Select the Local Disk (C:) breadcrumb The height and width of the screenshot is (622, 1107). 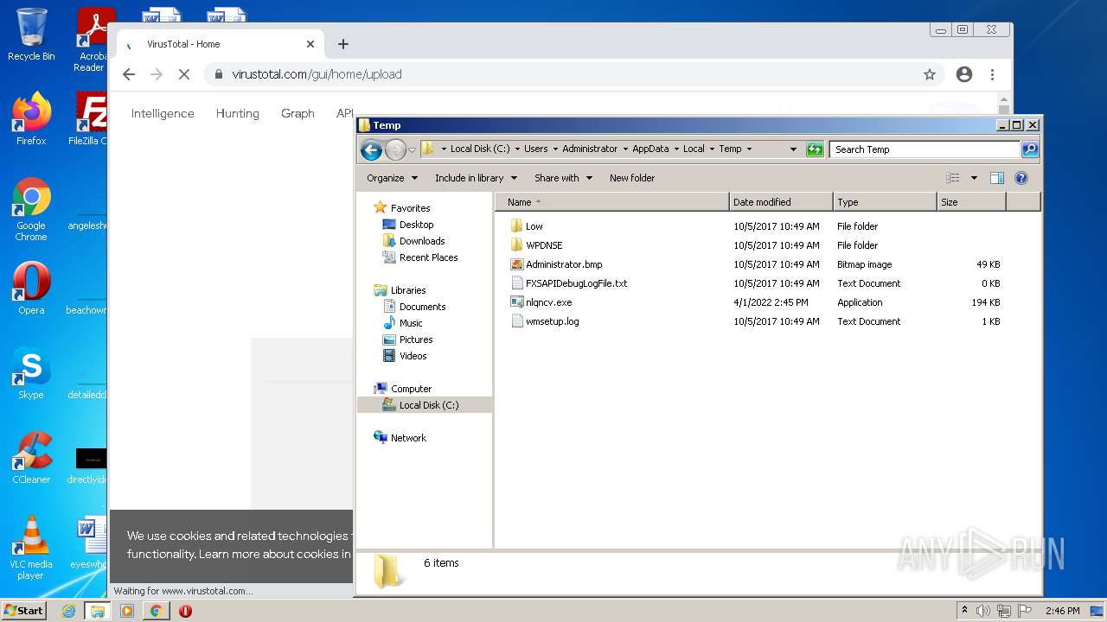click(x=480, y=149)
